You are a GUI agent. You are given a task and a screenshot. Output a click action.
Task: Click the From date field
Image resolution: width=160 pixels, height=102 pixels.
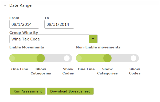24,24
